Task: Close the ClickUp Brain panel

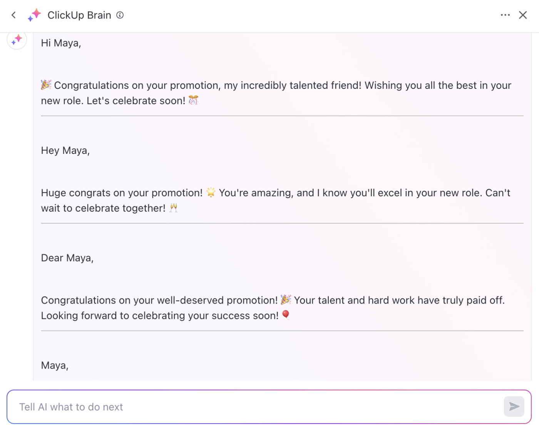Action: [x=522, y=15]
